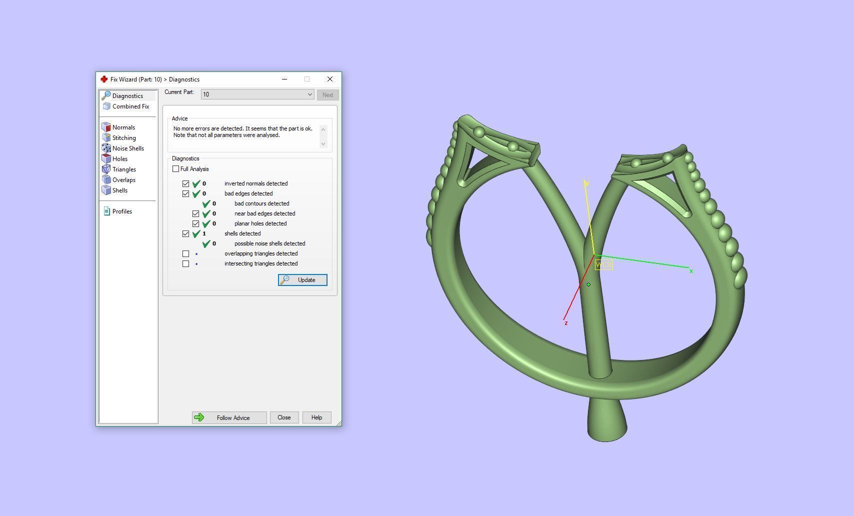Open the Combined Fix page icon
Image resolution: width=854 pixels, height=516 pixels.
[x=106, y=106]
